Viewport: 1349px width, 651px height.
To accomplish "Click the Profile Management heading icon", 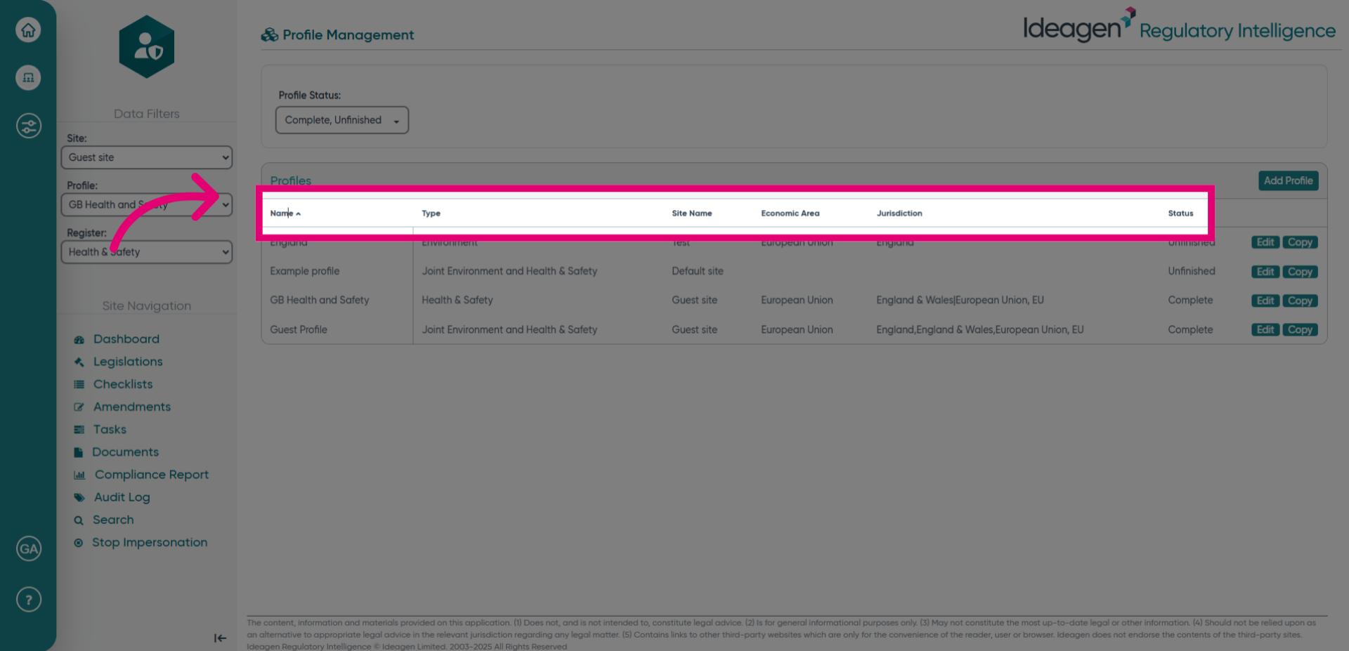I will 269,35.
